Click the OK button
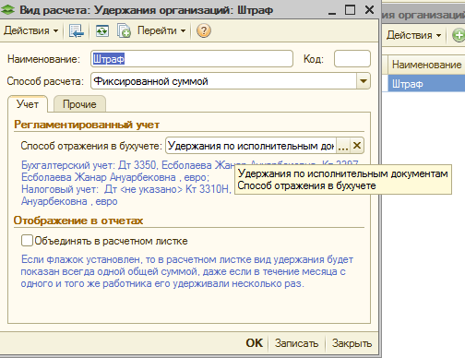 point(255,343)
